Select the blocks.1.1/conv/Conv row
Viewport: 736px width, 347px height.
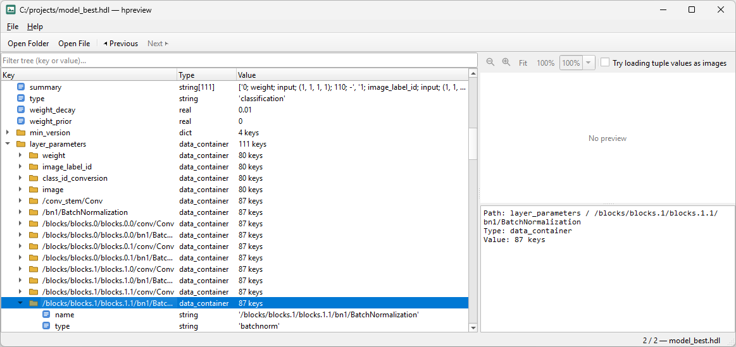235,291
